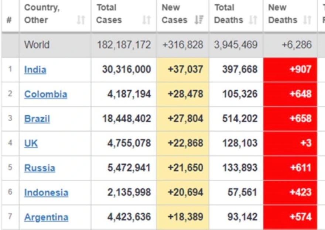Click the New Deaths header text
Viewport: 325px width, 230px height.
pyautogui.click(x=283, y=14)
